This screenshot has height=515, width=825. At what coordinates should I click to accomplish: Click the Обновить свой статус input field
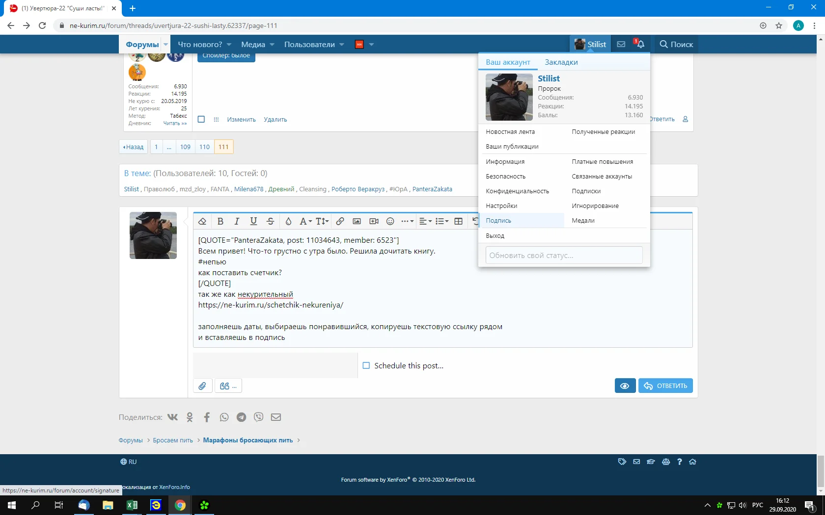pyautogui.click(x=564, y=255)
